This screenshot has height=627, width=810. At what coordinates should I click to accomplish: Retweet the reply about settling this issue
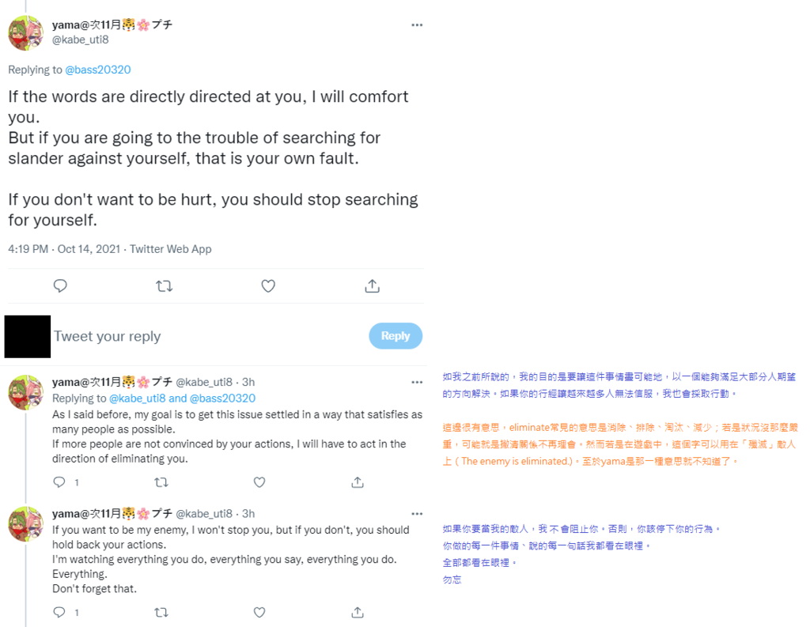tap(161, 482)
